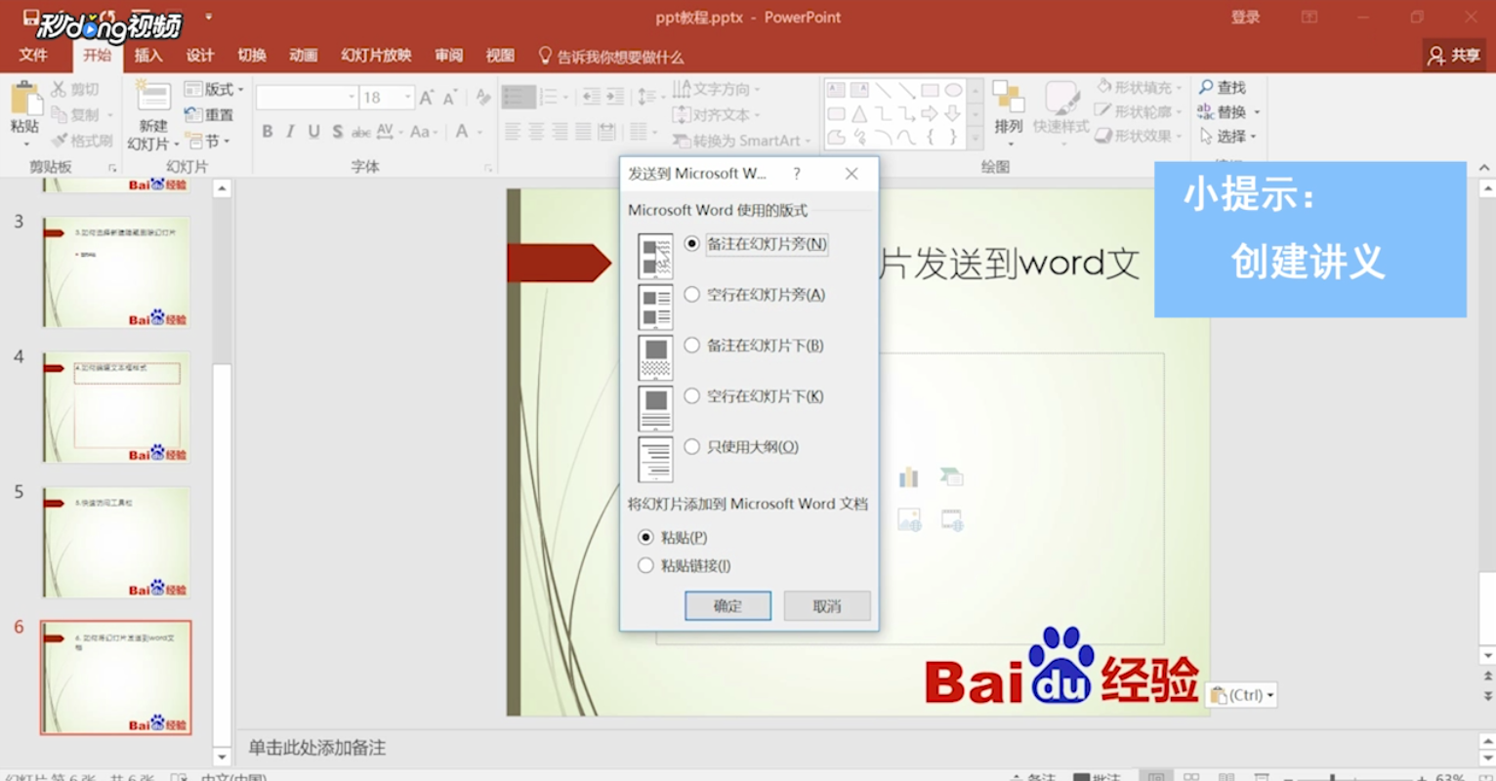Expand the Layout (版式) dropdown
This screenshot has height=781, width=1496.
(x=241, y=89)
